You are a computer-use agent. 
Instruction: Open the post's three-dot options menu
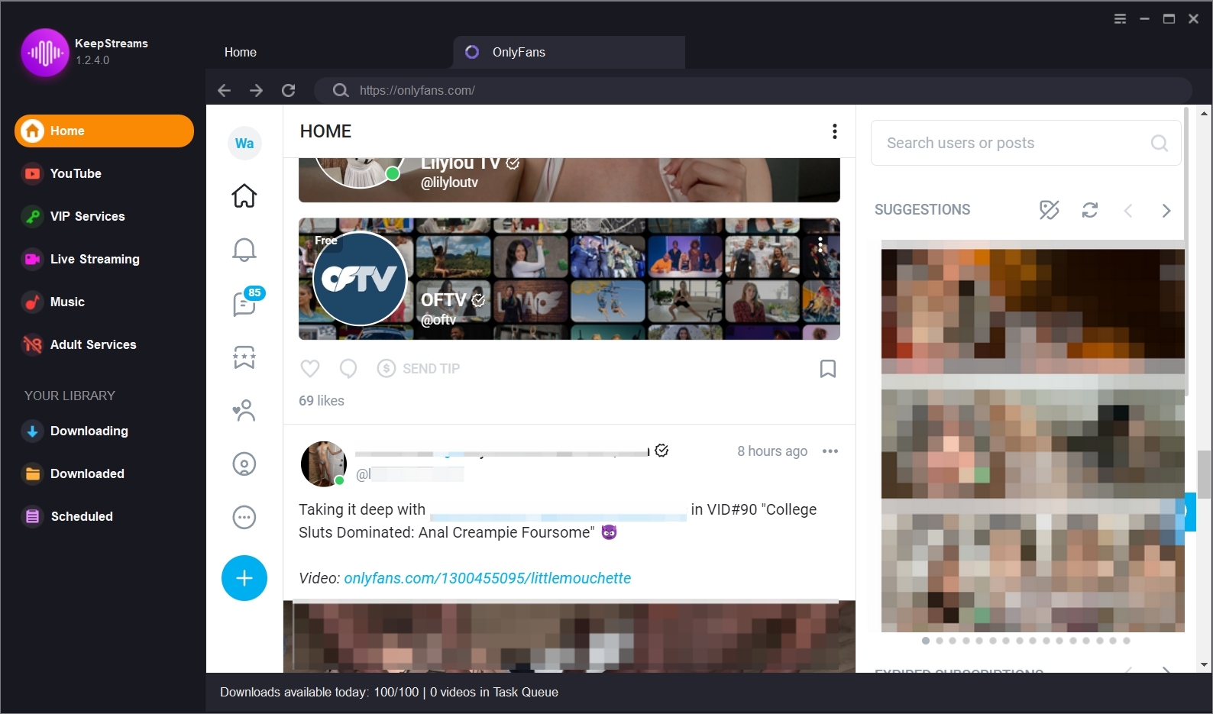[x=830, y=451]
